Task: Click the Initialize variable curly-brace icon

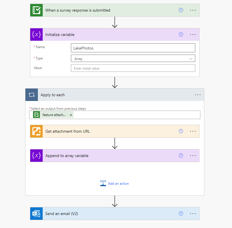Action: 36,35
